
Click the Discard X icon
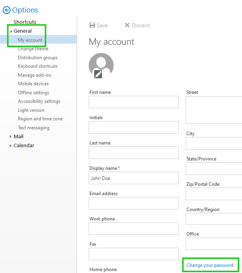coord(127,25)
